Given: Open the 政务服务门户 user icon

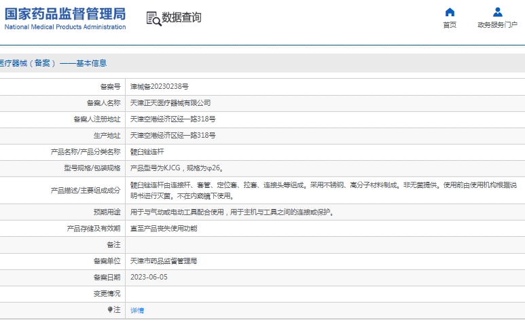Looking at the screenshot, I should pos(498,12).
